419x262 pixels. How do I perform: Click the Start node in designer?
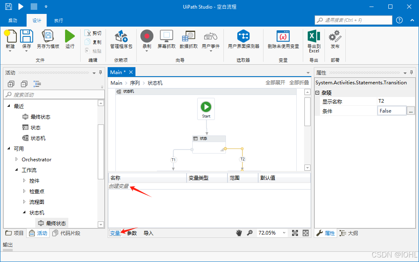pos(206,109)
